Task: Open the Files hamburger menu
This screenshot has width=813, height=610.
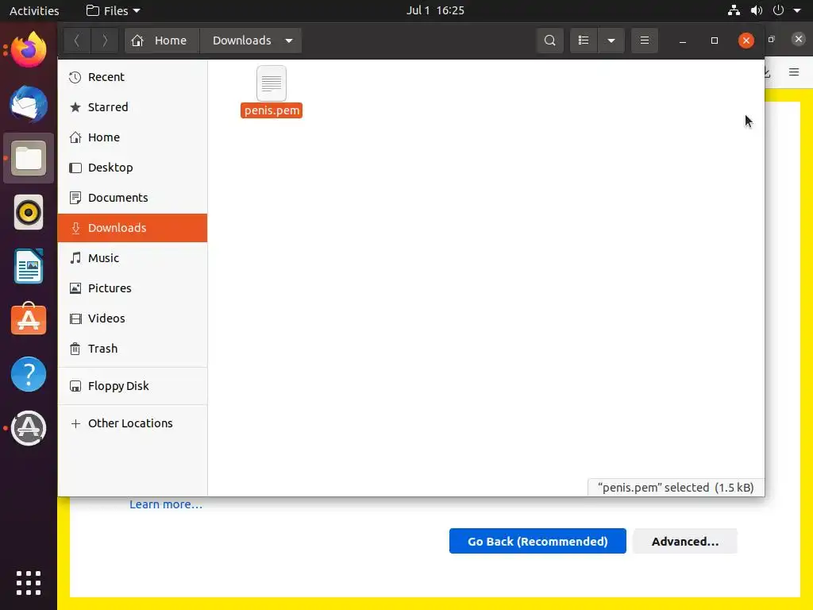Action: 645,41
